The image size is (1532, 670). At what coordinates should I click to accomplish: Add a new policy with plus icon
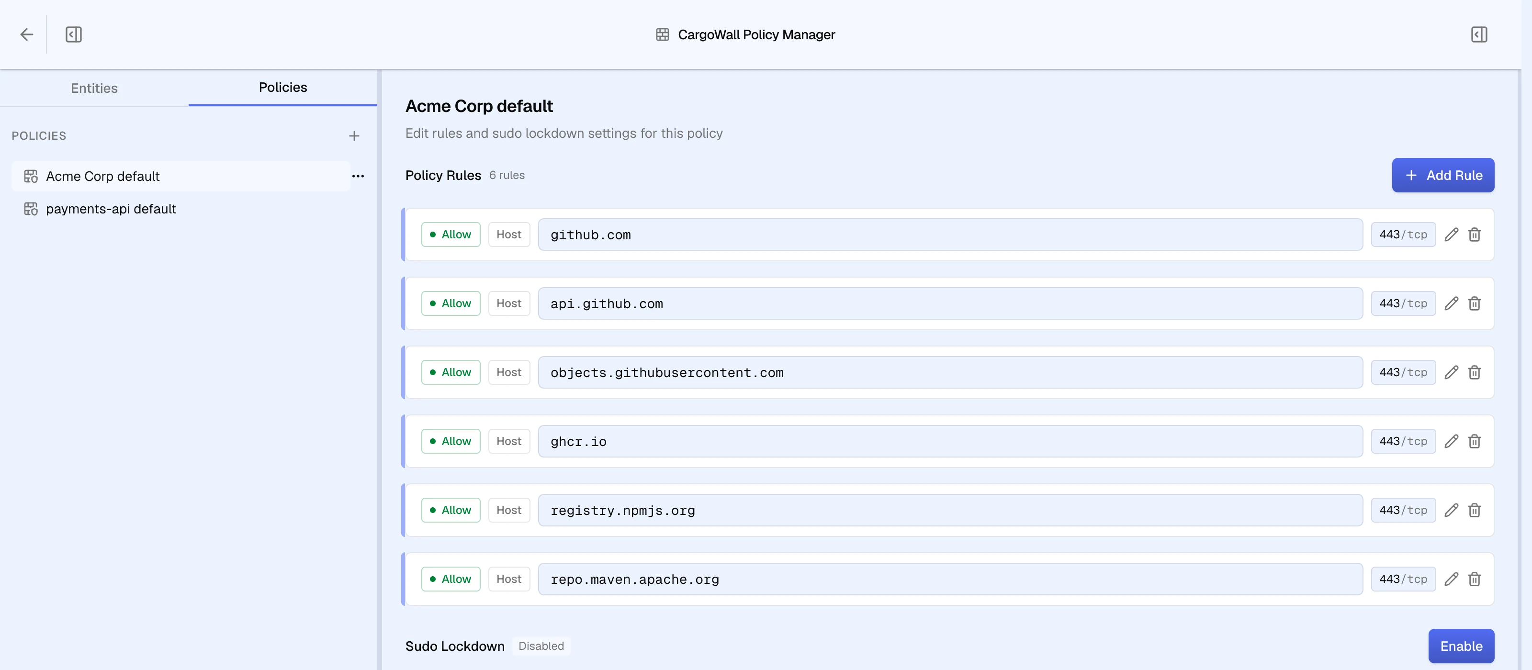354,136
